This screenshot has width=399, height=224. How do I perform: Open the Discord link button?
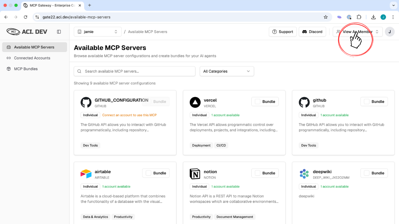(x=312, y=32)
